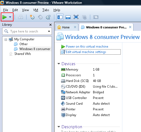Close the Windows 8 consumer Preview tab
This screenshot has height=132, width=141.
click(x=130, y=27)
